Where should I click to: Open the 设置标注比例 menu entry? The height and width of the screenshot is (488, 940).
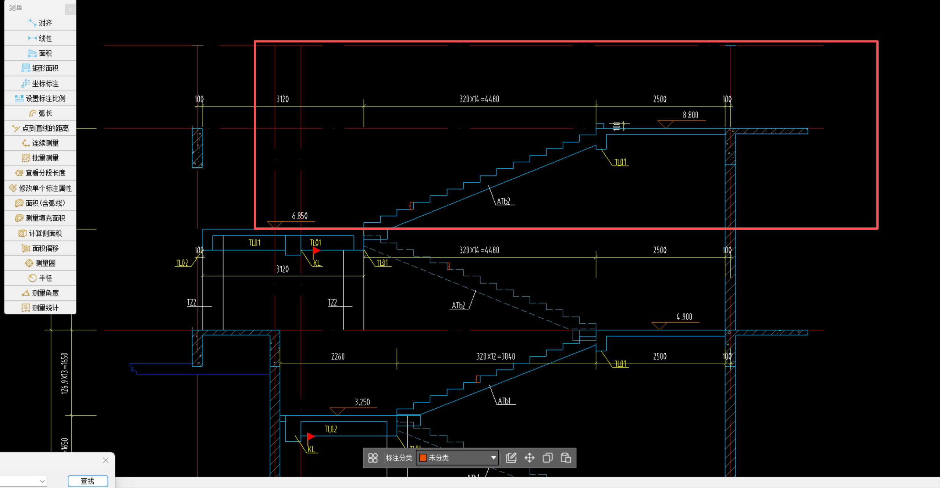click(40, 98)
